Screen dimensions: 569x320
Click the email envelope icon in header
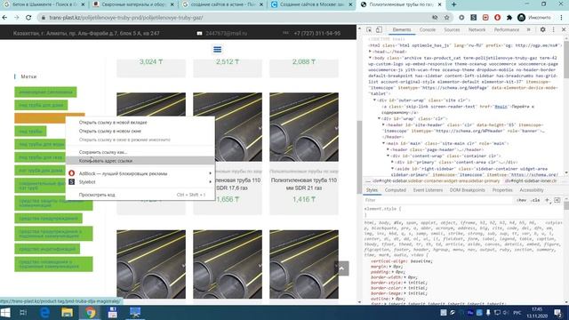199,34
